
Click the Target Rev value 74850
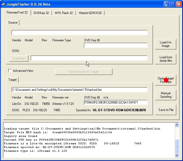pyautogui.click(x=46, y=104)
